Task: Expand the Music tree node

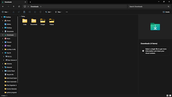Action: [3, 38]
